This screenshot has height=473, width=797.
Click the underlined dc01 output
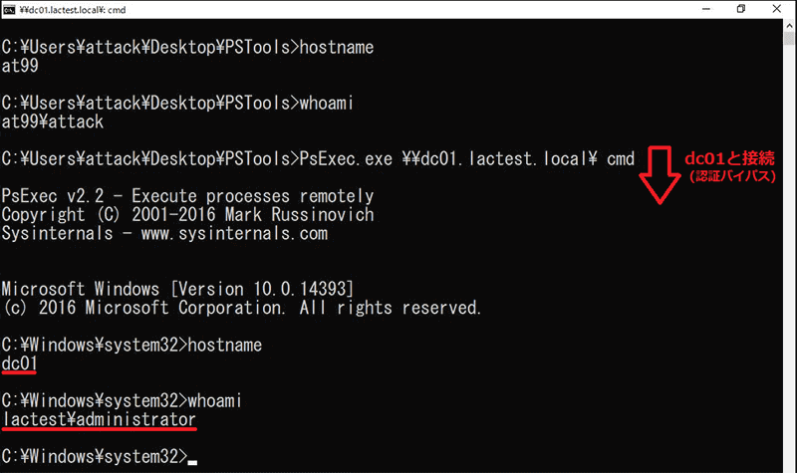click(19, 363)
